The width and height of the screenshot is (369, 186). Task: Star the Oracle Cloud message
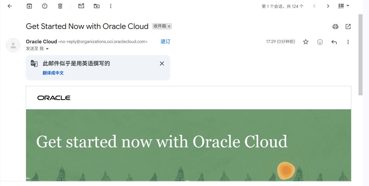[x=306, y=42]
